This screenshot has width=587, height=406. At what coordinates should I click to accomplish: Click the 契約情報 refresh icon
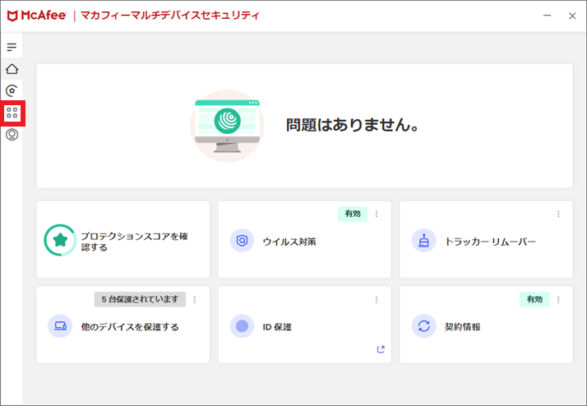(x=423, y=326)
